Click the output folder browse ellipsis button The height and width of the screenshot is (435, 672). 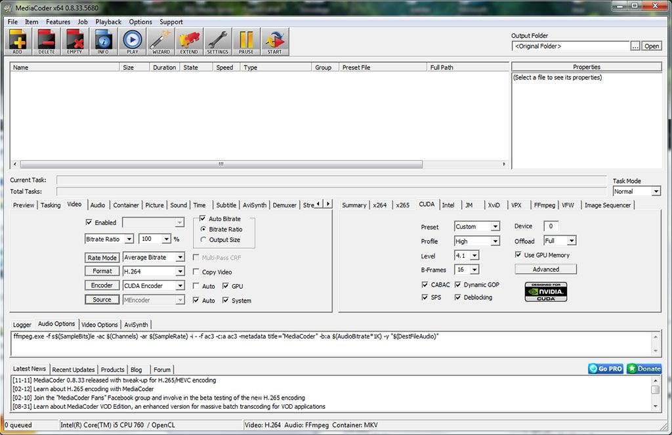635,46
